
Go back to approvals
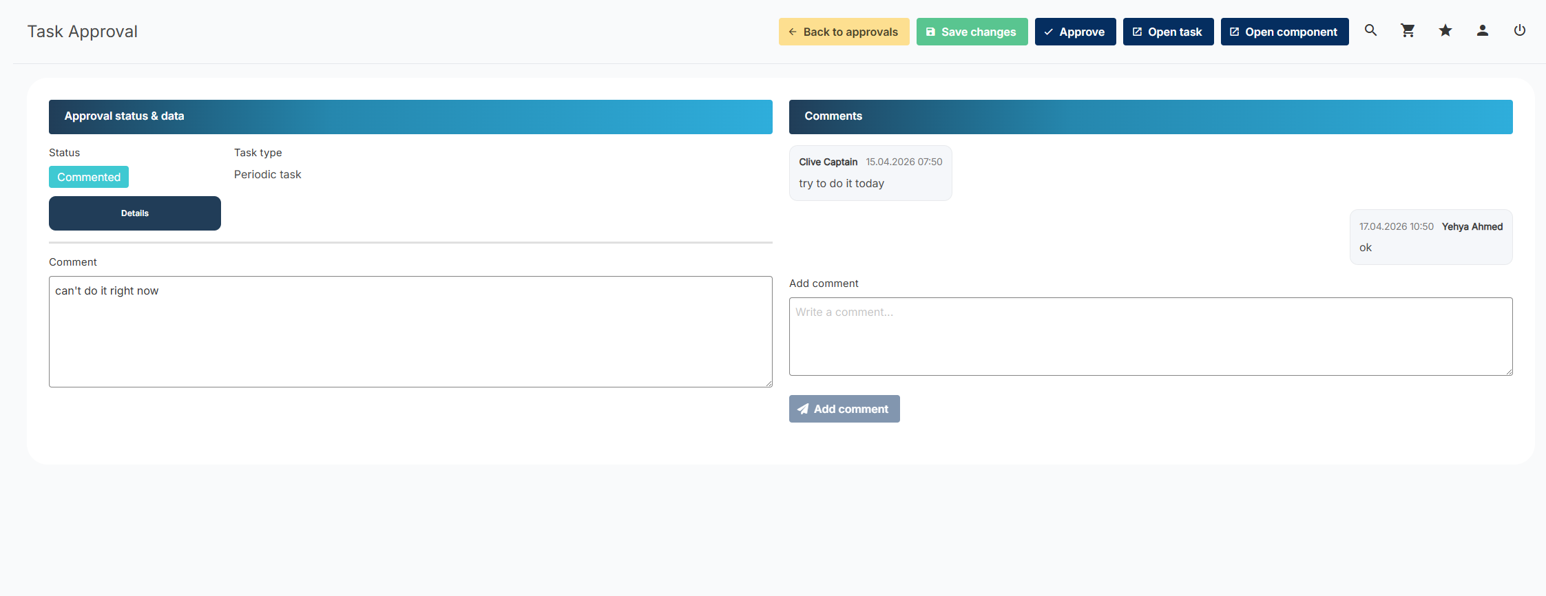tap(844, 32)
